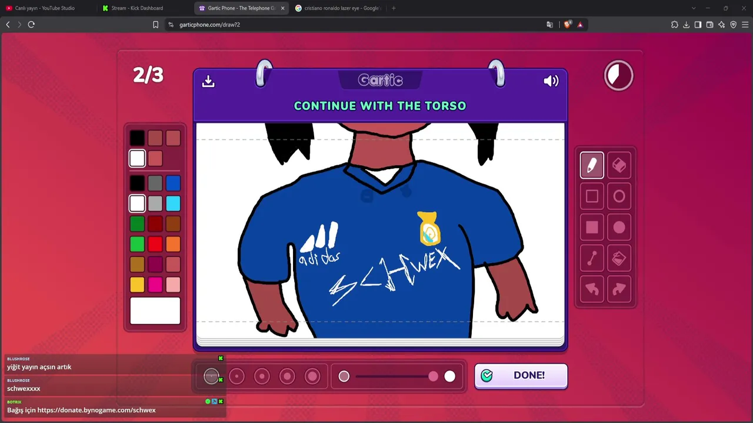Image resolution: width=753 pixels, height=423 pixels.
Task: Select the hot pink color swatch
Action: [155, 284]
